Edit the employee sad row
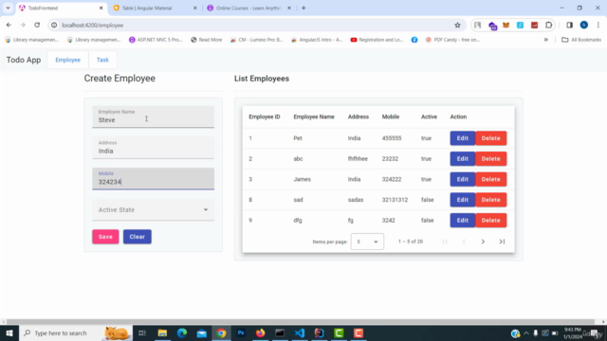This screenshot has height=341, width=607. 463,200
